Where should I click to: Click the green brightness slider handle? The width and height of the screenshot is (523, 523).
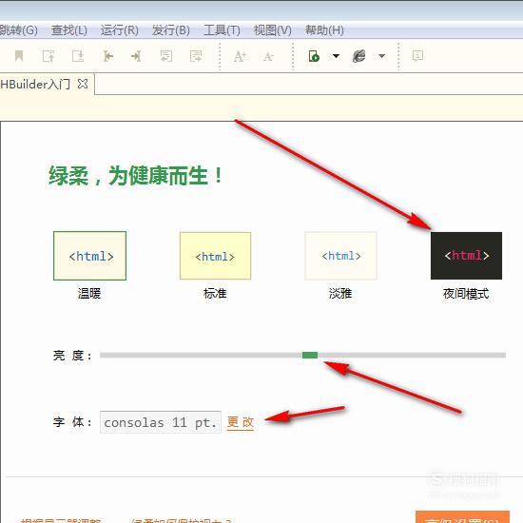tap(310, 355)
